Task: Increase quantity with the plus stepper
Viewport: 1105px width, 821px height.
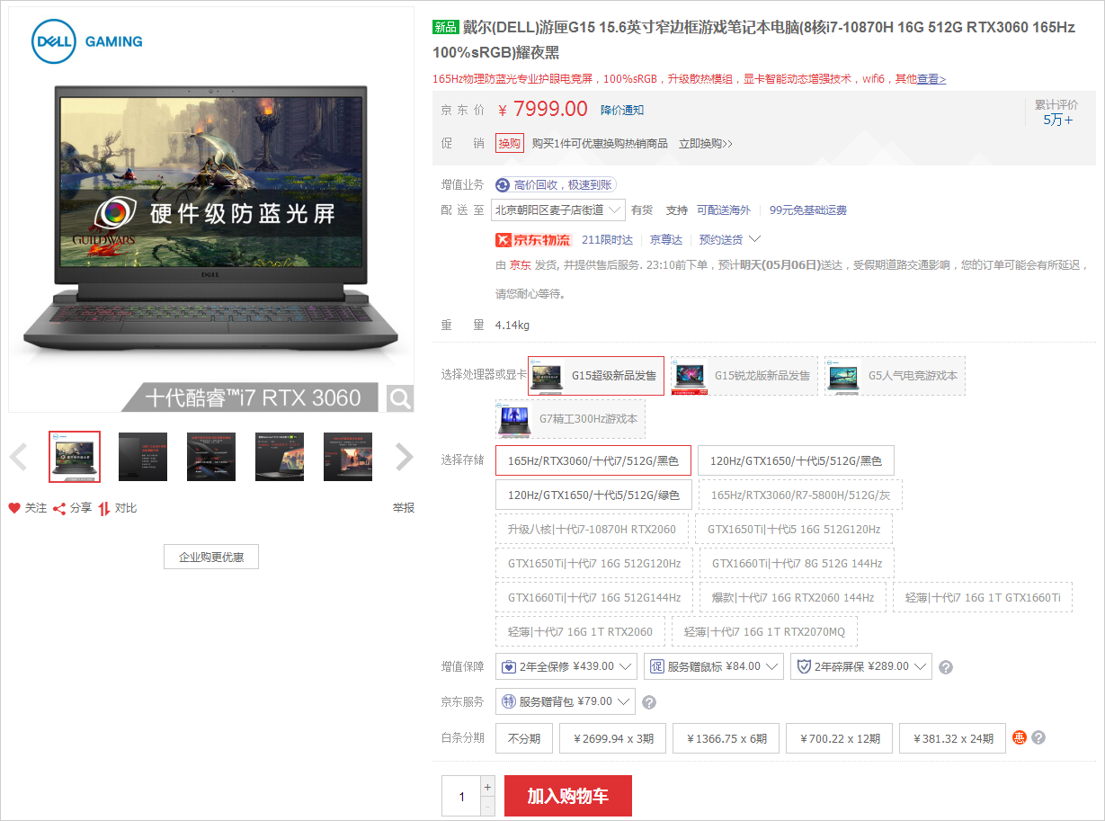Action: click(487, 786)
